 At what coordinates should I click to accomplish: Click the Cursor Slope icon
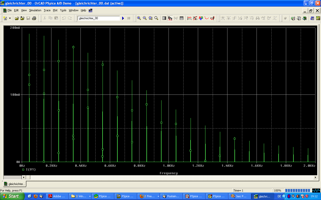pyautogui.click(x=234, y=18)
